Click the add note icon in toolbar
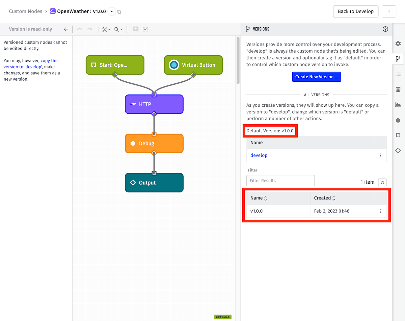405x321 pixels. coord(135,29)
